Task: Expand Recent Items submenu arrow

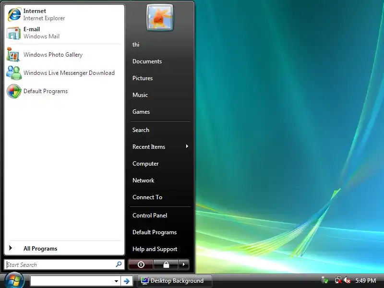Action: click(187, 146)
